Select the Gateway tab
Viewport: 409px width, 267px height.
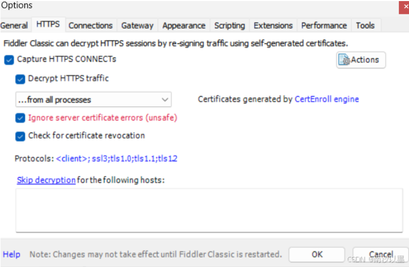pyautogui.click(x=137, y=25)
